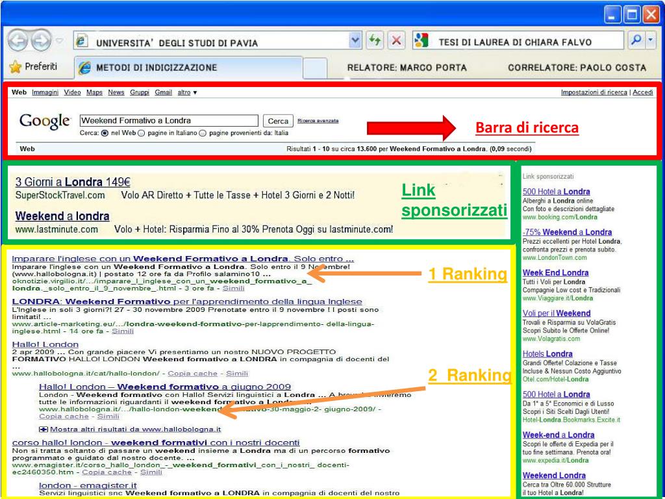Screen dimensions: 665x499
Task: Click the red Stop loading X button
Action: 396,41
